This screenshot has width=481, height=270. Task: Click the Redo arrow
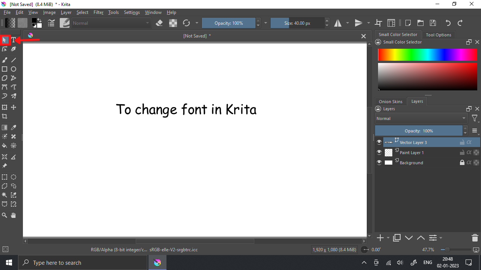point(460,23)
